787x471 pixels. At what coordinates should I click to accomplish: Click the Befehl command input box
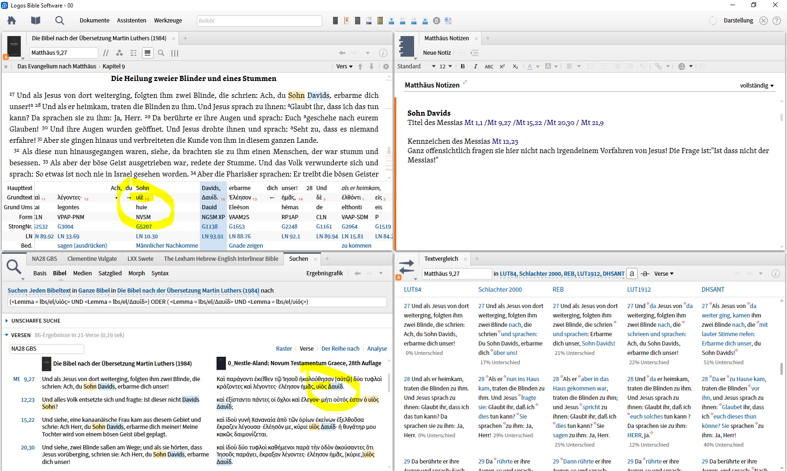point(259,21)
